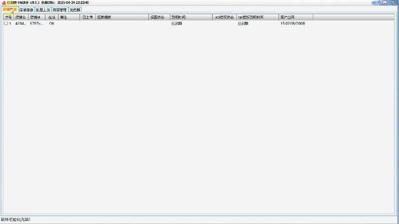Click the 备注 column header
This screenshot has width=399, height=224.
pyautogui.click(x=69, y=17)
